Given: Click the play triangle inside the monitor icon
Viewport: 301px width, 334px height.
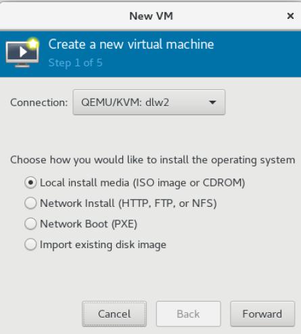Looking at the screenshot, I should pyautogui.click(x=22, y=52).
